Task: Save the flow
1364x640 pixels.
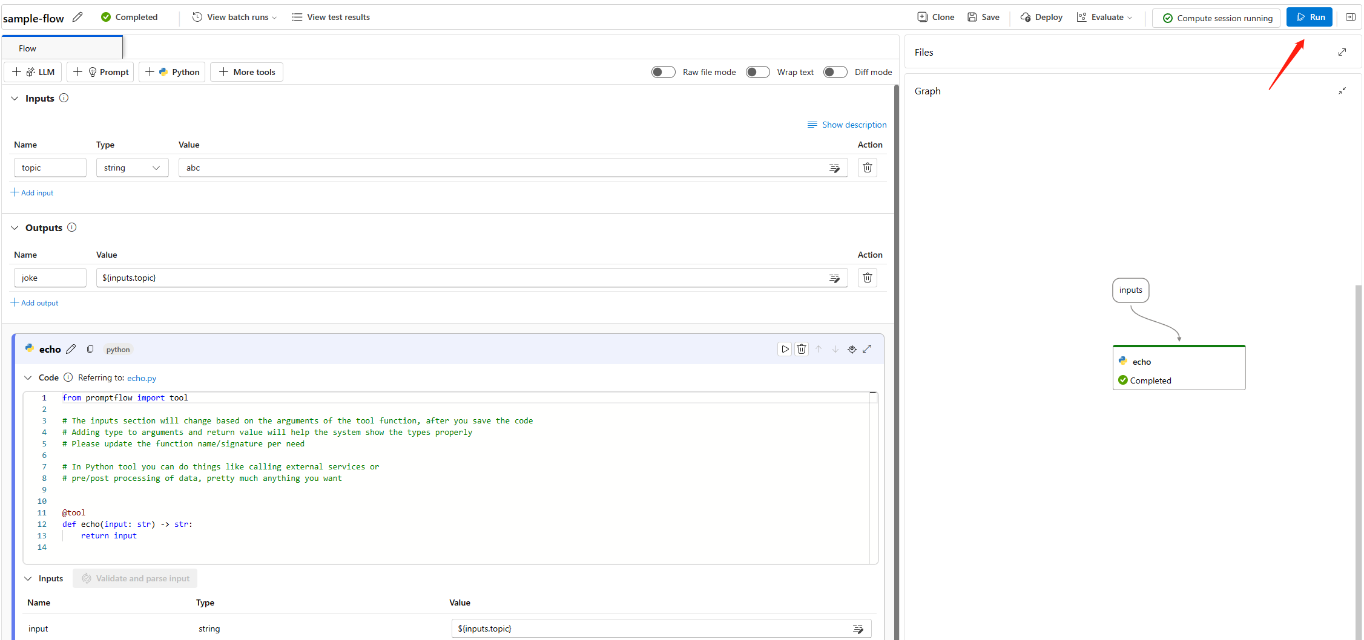Action: tap(983, 17)
